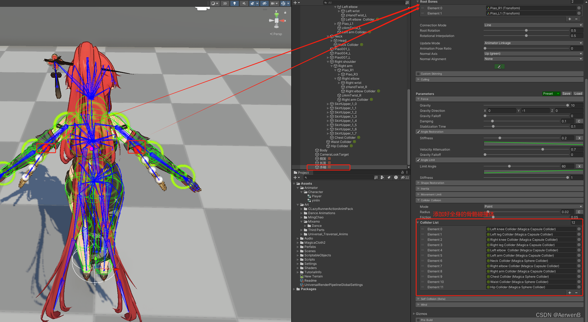The width and height of the screenshot is (588, 322).
Task: Click the C curve button beside Damping
Action: pos(579,121)
